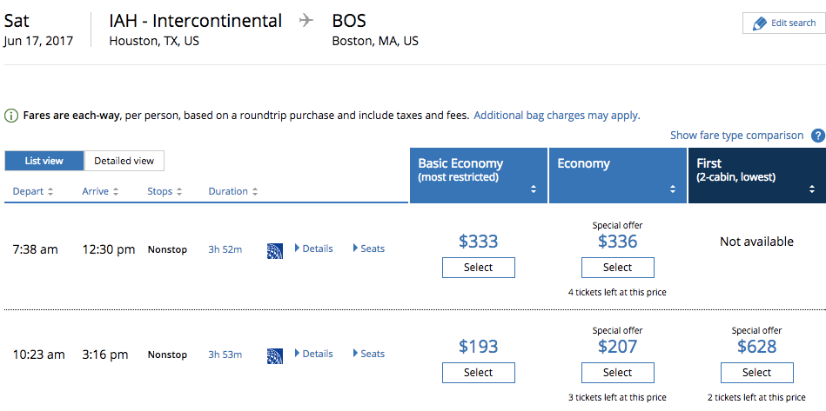
Task: Click the green fares info circle icon
Action: coord(11,116)
